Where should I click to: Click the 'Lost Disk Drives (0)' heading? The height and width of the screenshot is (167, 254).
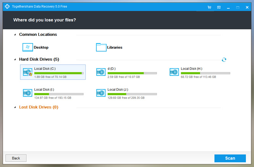[39, 107]
